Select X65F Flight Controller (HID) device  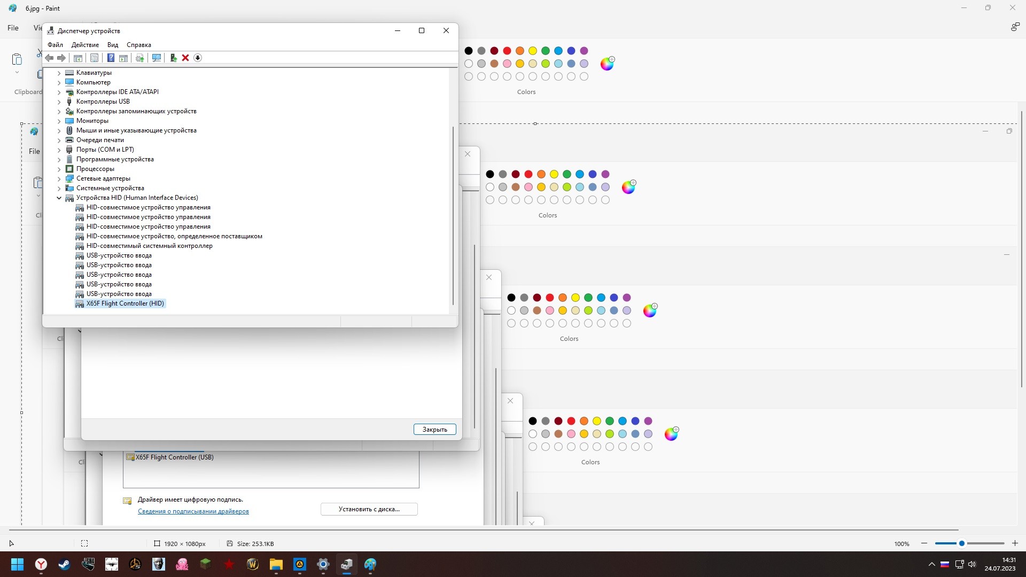tap(125, 303)
